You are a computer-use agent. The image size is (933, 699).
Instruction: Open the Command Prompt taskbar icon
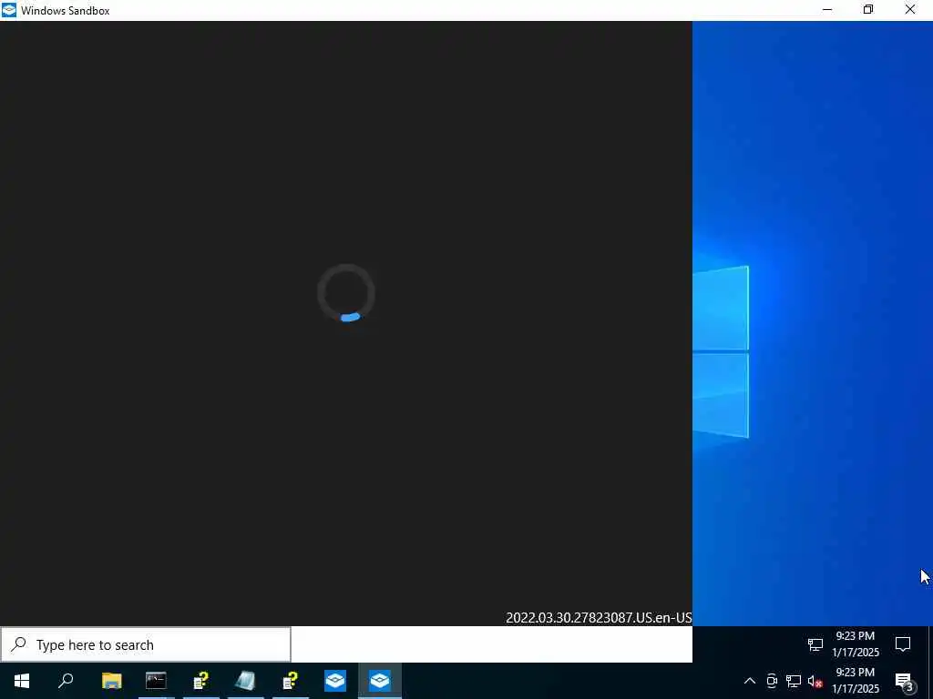pyautogui.click(x=156, y=681)
